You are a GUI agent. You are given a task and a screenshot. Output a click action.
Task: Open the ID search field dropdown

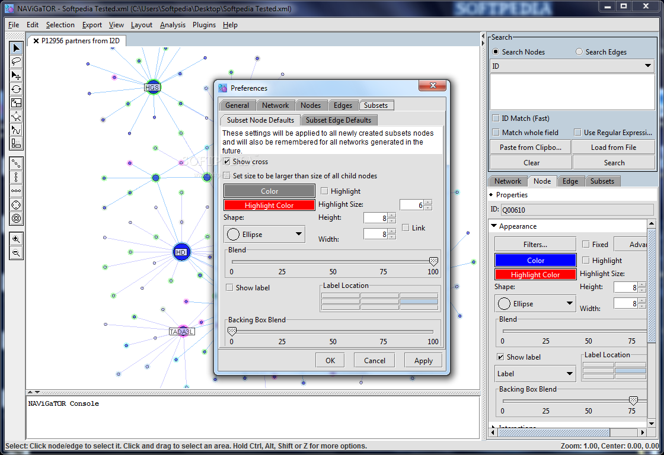pyautogui.click(x=572, y=66)
